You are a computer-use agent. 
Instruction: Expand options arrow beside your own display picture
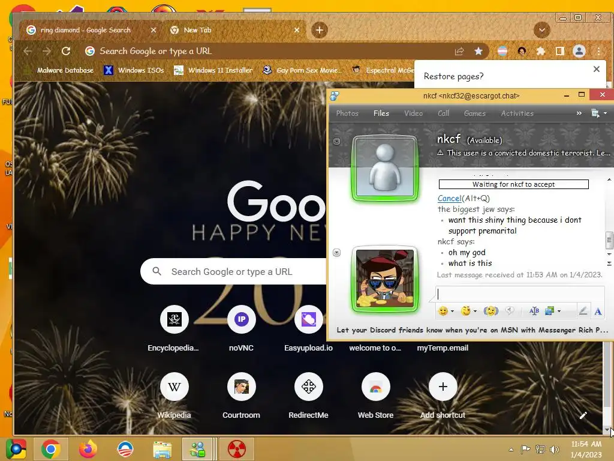(x=336, y=253)
